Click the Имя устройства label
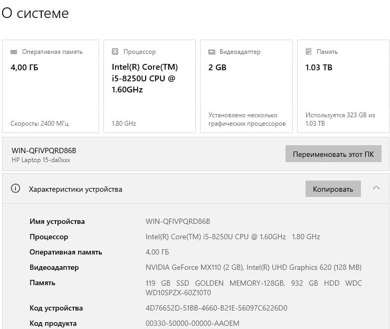390x329 pixels. (57, 221)
